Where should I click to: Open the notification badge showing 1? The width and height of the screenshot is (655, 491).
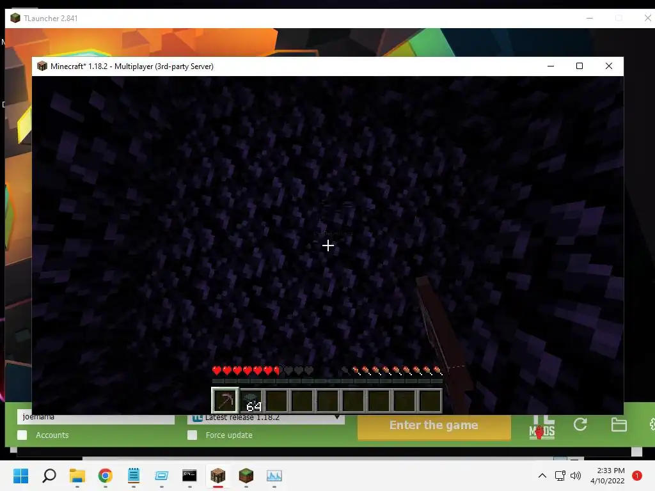[636, 476]
